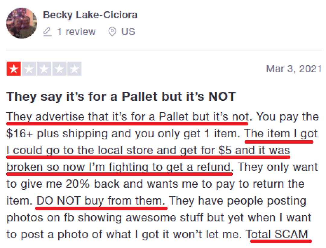Viewport: 326px width, 248px height.
Task: Click the review date Mar 3, 2021
Action: (293, 69)
